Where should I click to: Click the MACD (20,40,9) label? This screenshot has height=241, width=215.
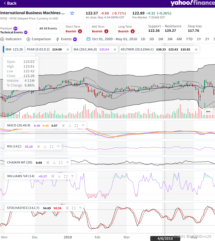pyautogui.click(x=19, y=125)
